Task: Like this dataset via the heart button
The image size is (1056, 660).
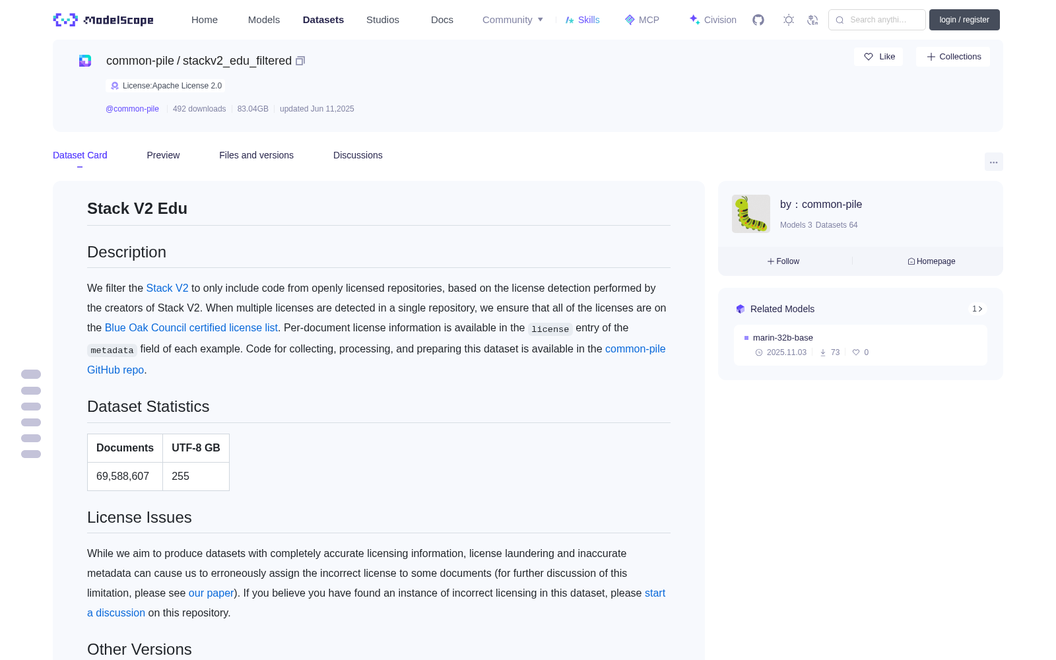Action: pyautogui.click(x=878, y=57)
